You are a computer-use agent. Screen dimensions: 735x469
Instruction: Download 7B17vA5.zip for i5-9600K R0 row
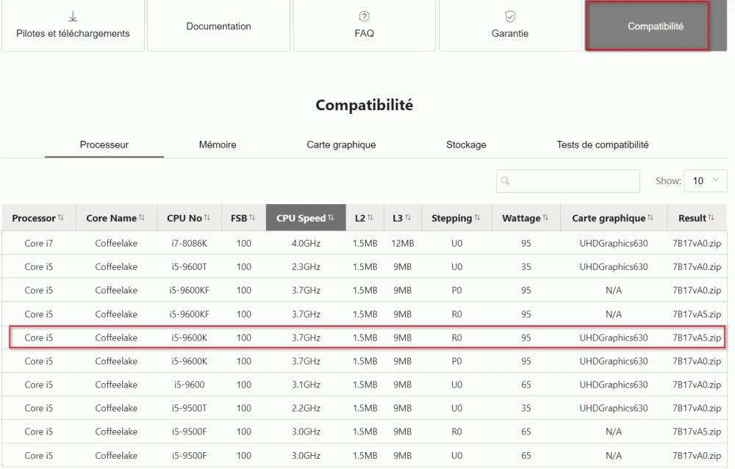coord(697,338)
